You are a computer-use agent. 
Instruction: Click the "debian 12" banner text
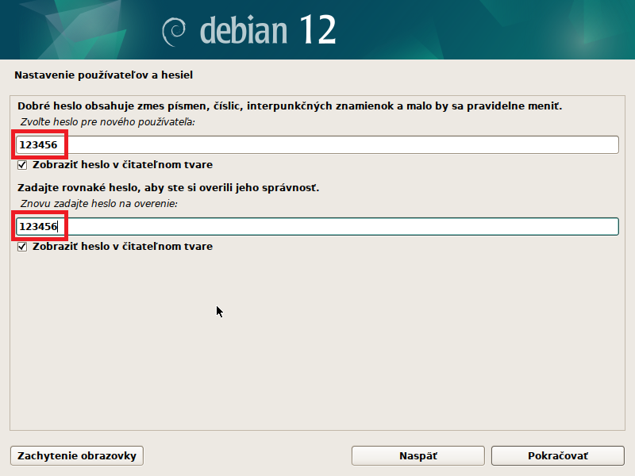[267, 30]
